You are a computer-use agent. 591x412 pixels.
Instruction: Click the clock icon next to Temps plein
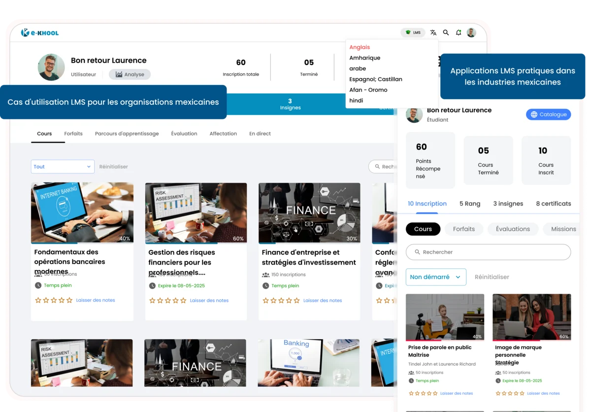click(x=37, y=285)
